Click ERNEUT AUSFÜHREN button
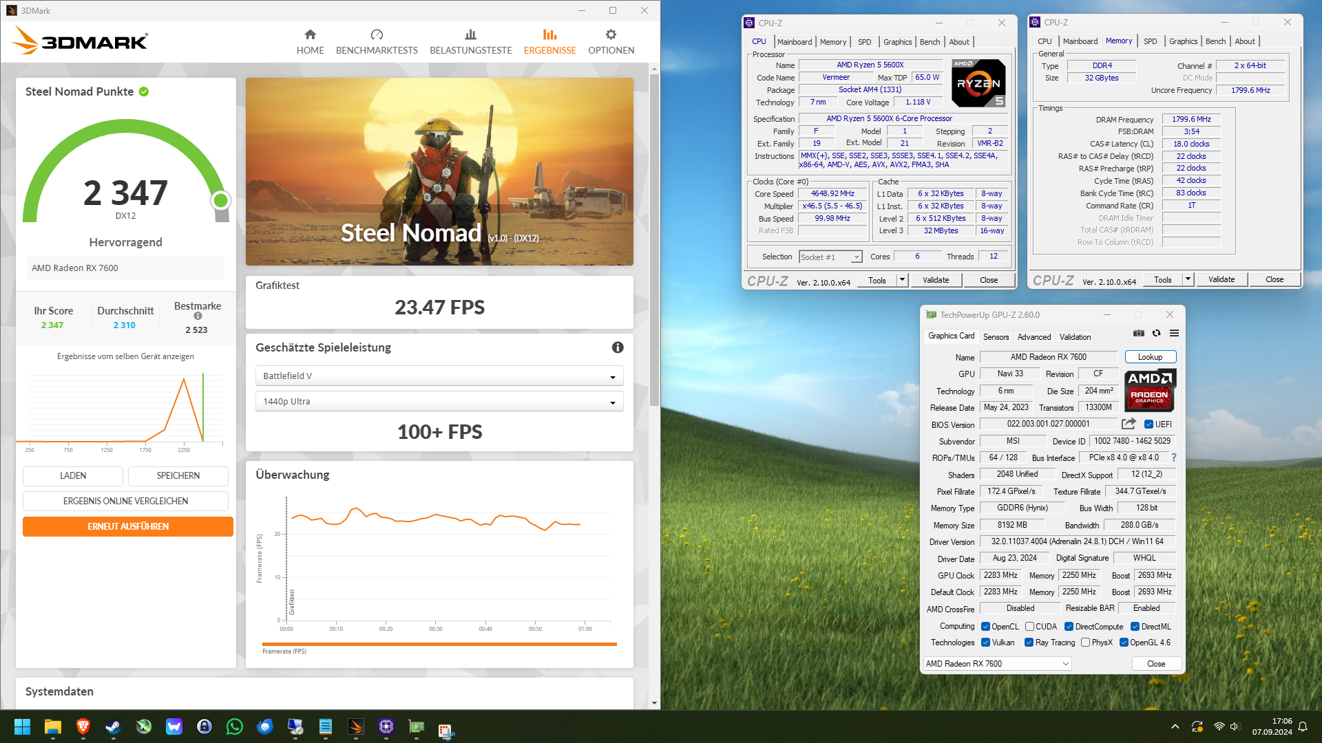The width and height of the screenshot is (1322, 743). point(128,526)
